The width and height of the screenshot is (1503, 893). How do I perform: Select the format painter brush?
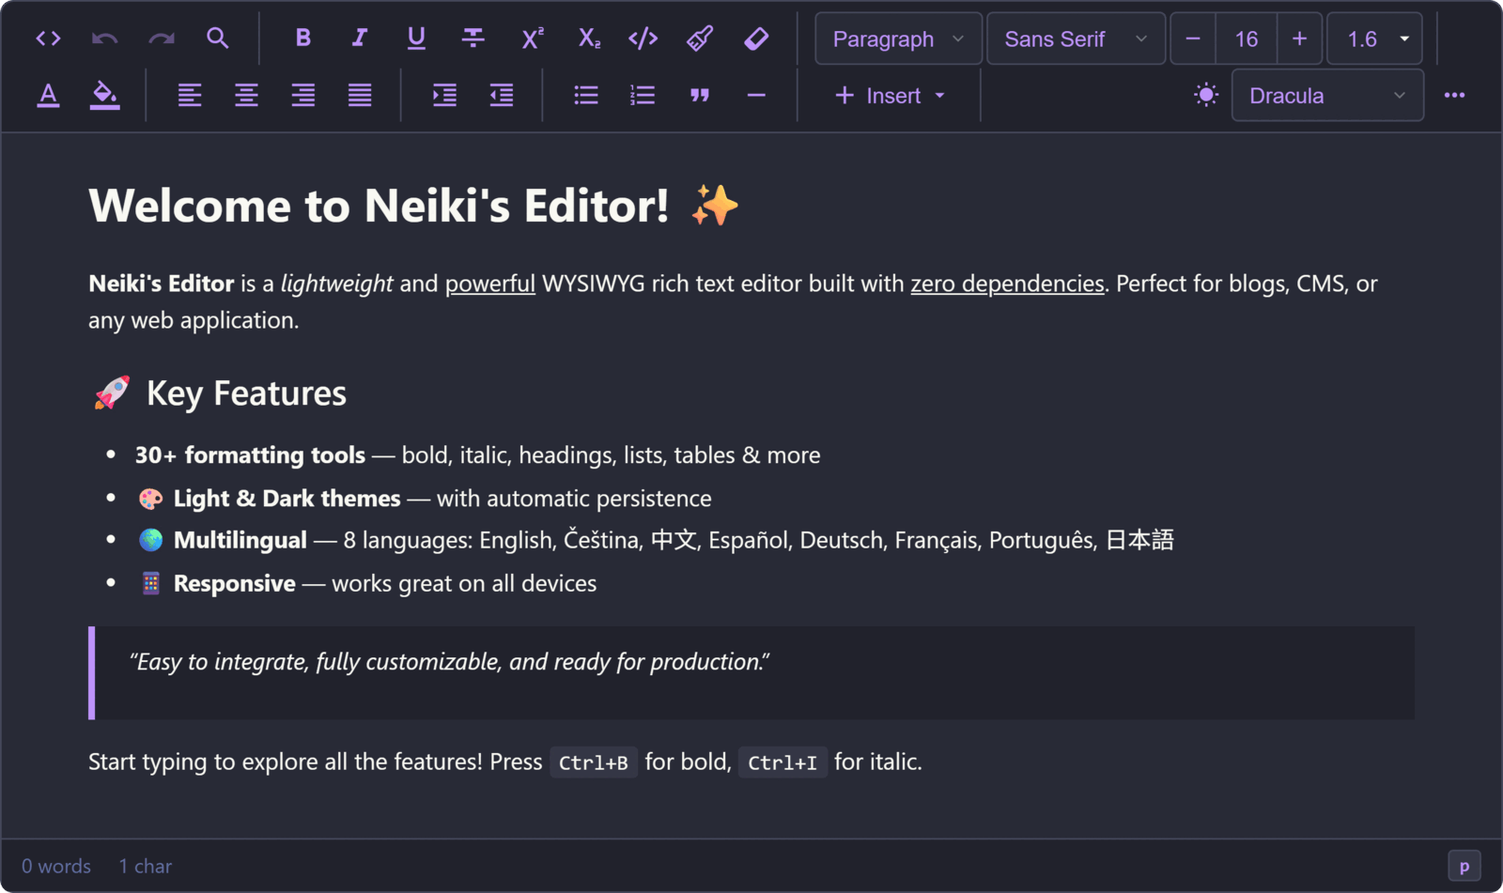click(700, 38)
